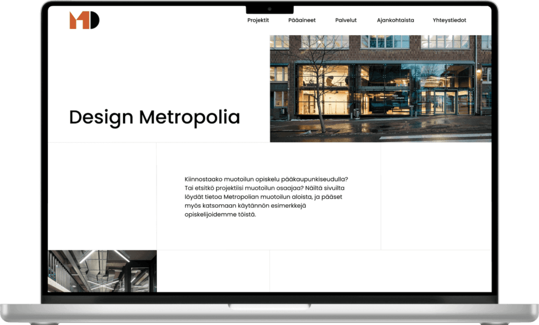This screenshot has width=539, height=325.
Task: Open the Yhteystiedot navigation link
Action: [x=450, y=20]
